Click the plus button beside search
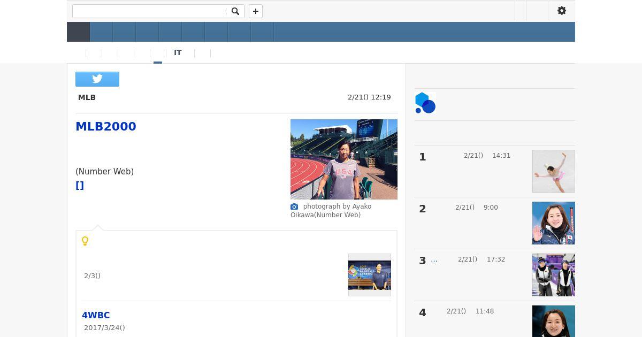Screen dimensions: 642x337 (x=256, y=11)
